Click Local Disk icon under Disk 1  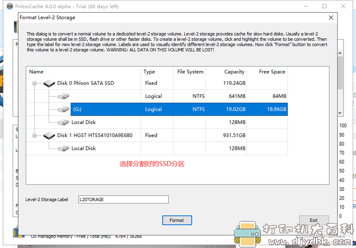click(x=63, y=148)
